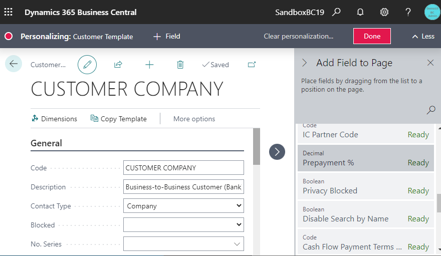The height and width of the screenshot is (256, 441).
Task: Select Cash Flow Payment Terms field item
Action: [366, 242]
